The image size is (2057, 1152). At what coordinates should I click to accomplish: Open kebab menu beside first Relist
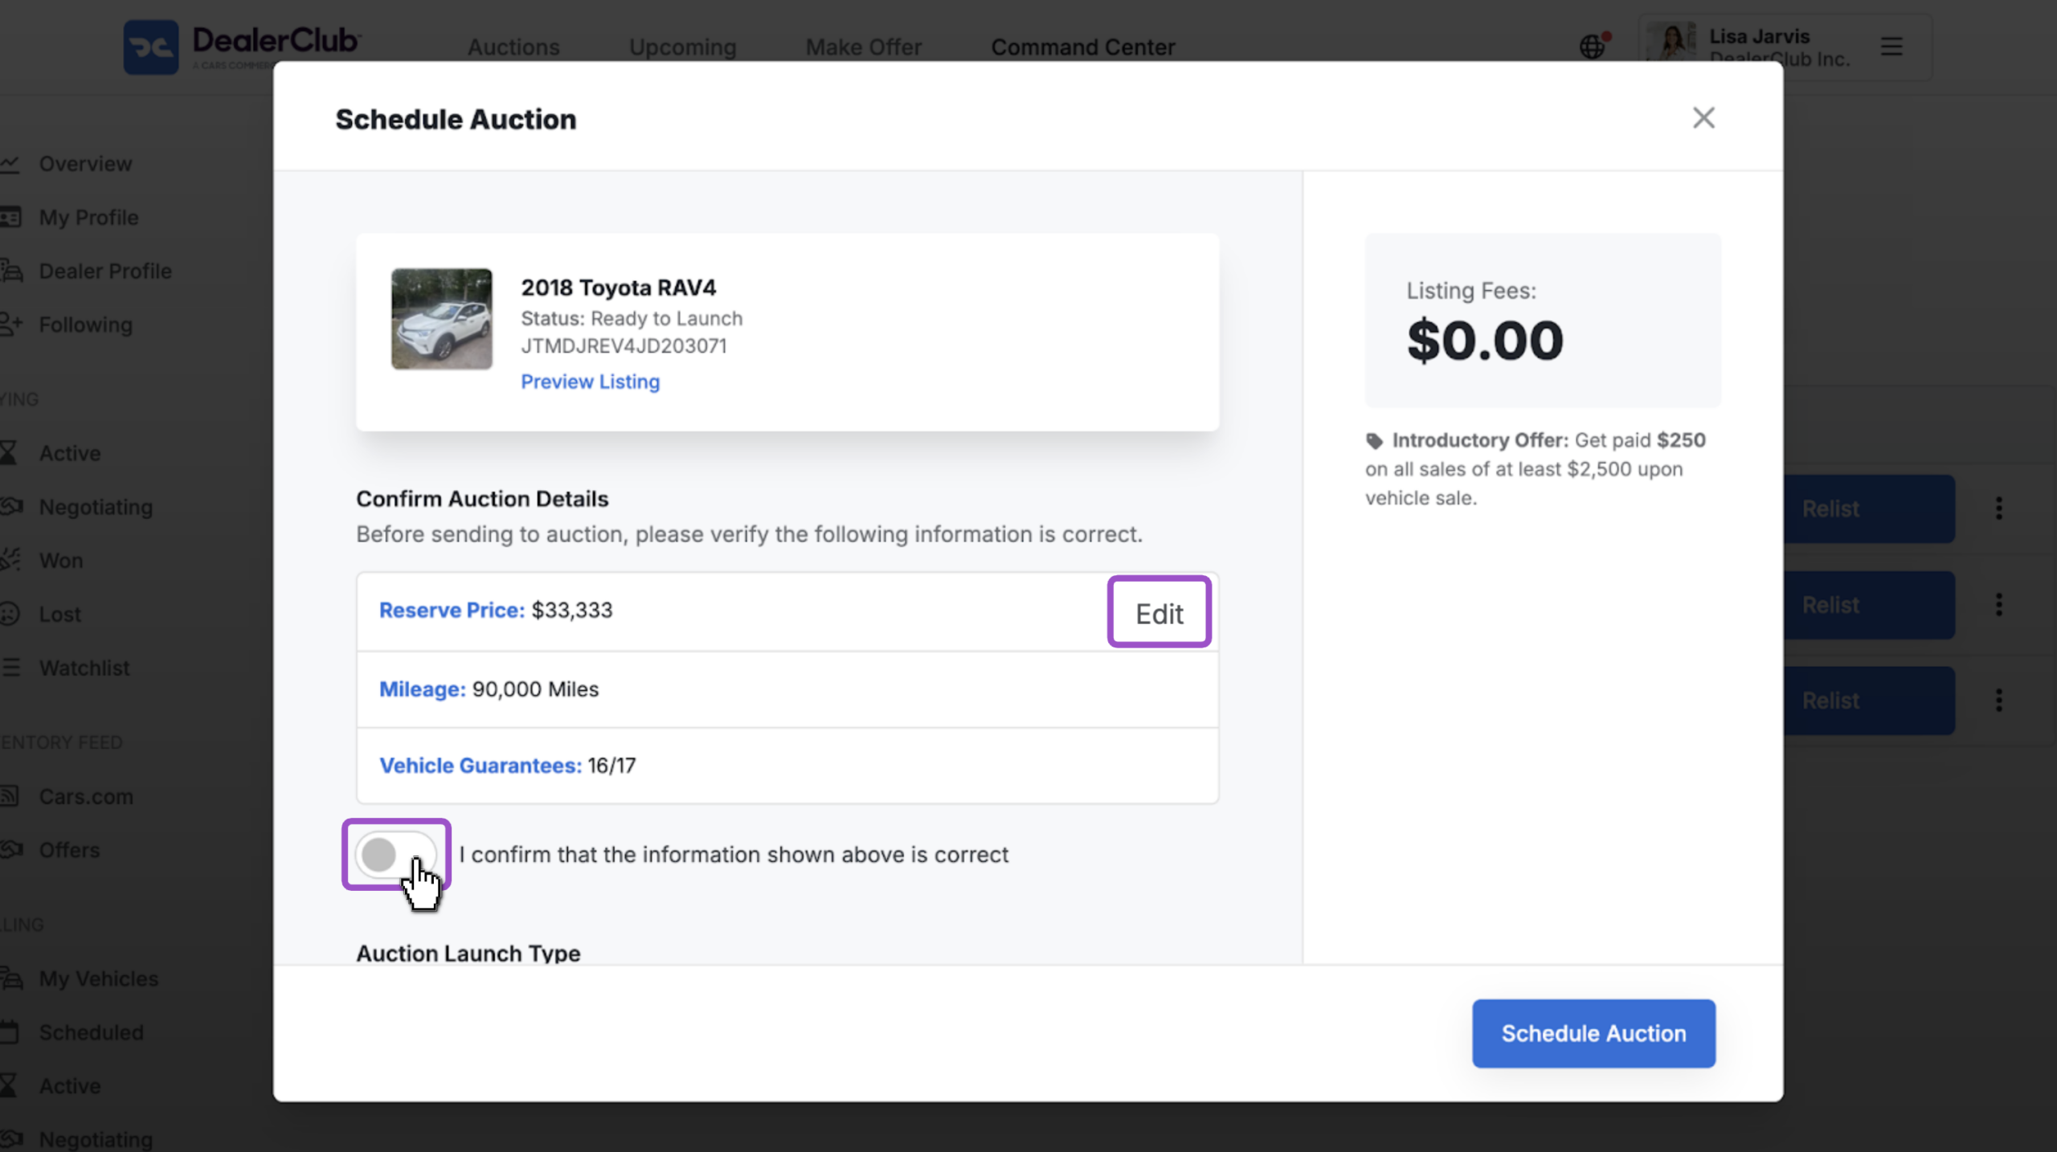click(x=1998, y=509)
